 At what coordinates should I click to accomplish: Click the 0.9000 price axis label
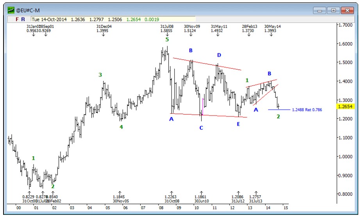pyautogui.click(x=345, y=175)
